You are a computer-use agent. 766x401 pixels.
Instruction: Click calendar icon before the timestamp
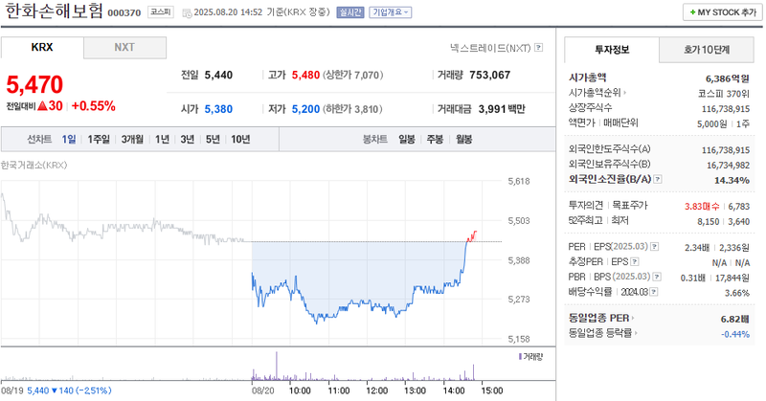pyautogui.click(x=187, y=13)
